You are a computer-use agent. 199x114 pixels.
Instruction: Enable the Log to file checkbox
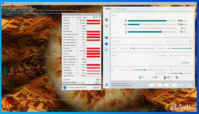(64, 79)
